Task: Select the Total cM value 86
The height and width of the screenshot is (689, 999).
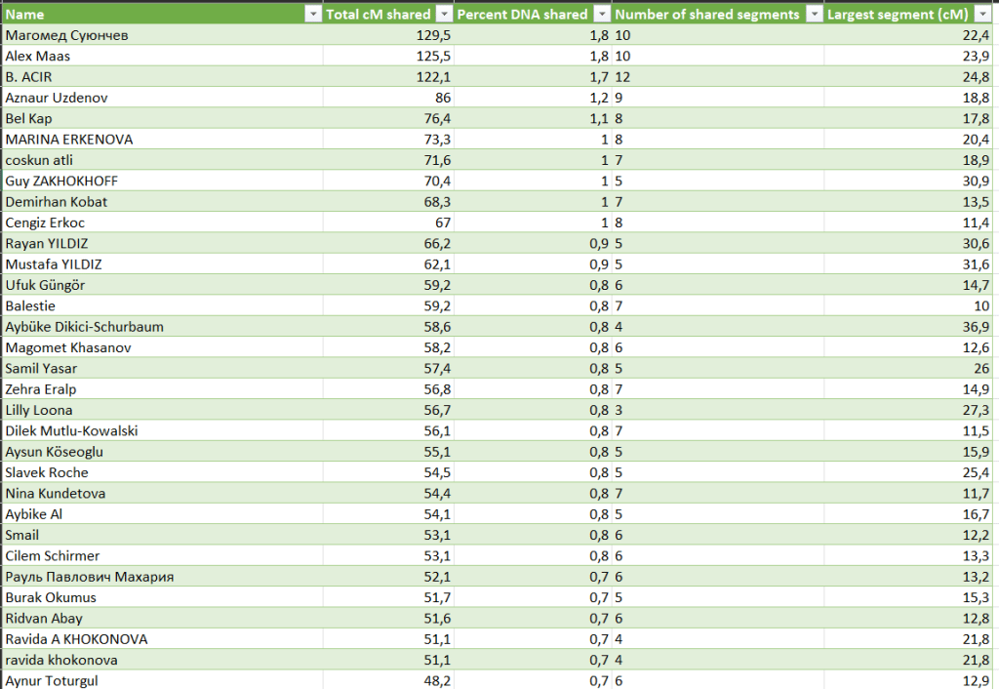Action: tap(441, 98)
